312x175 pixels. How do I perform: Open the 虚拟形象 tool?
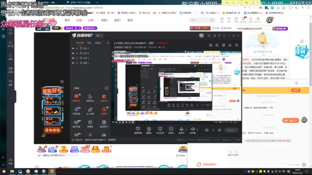[x=76, y=124]
